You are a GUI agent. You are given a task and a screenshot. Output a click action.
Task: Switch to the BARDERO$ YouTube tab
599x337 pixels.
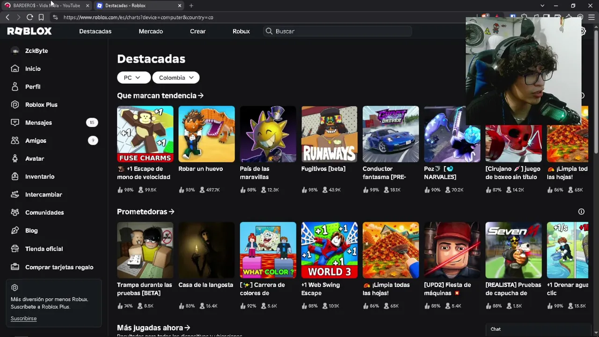(46, 6)
